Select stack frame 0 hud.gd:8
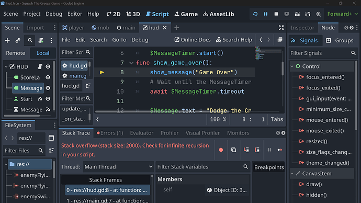 click(108, 190)
